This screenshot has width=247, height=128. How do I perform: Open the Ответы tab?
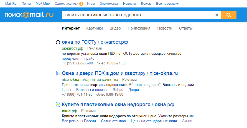tap(186, 28)
